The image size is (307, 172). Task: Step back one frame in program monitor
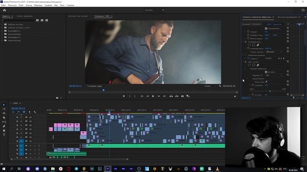click(148, 96)
